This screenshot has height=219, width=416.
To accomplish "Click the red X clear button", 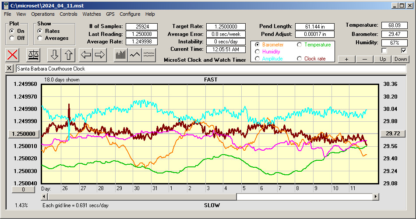I will [x=13, y=55].
